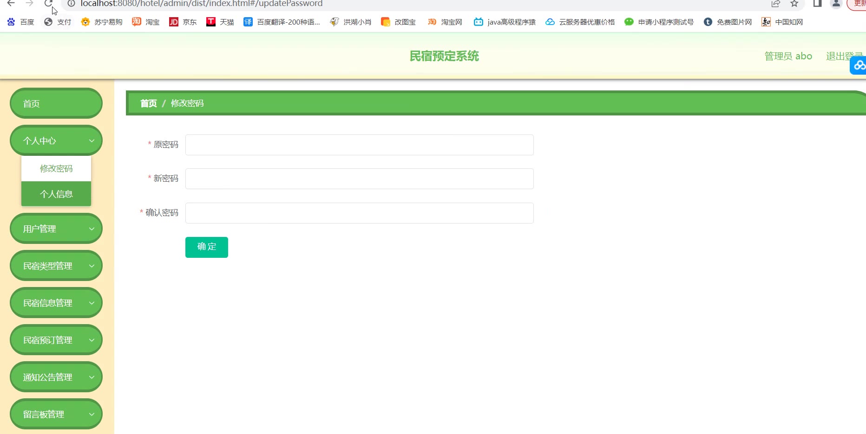Click the share page icon
The image size is (866, 434).
[x=775, y=4]
